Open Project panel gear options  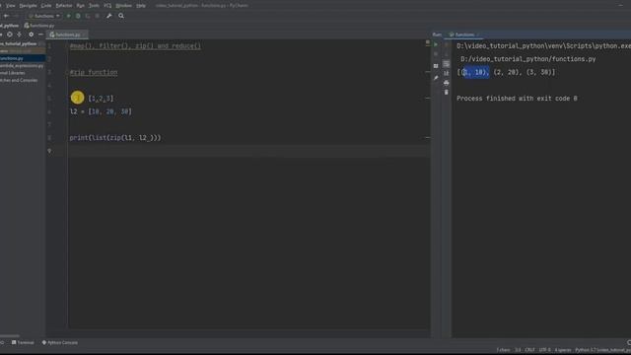tap(31, 35)
